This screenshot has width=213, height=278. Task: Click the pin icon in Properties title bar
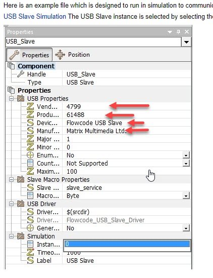point(178,31)
